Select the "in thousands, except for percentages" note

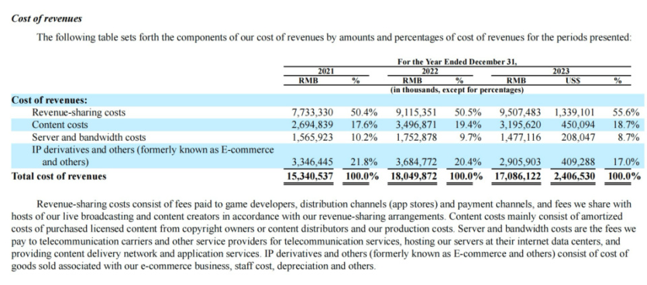(457, 90)
